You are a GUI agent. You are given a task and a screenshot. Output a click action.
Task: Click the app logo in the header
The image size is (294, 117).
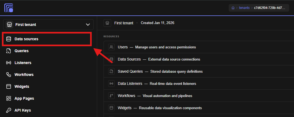pos(9,8)
